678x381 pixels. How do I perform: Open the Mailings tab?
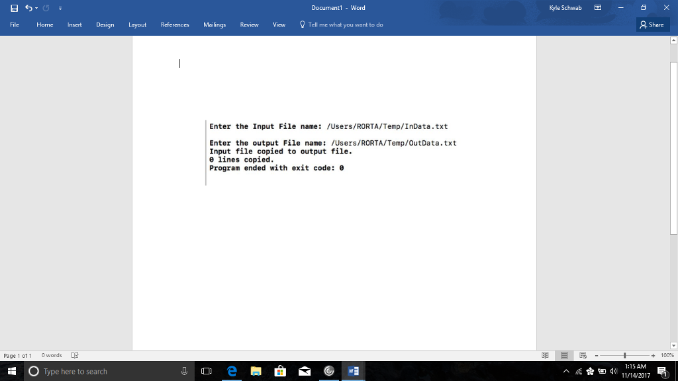215,24
